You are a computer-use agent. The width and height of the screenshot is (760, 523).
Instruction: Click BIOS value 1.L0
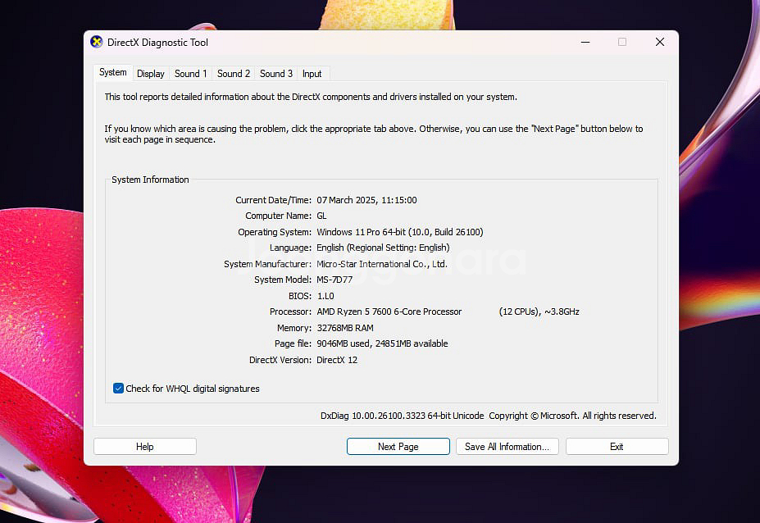[325, 296]
